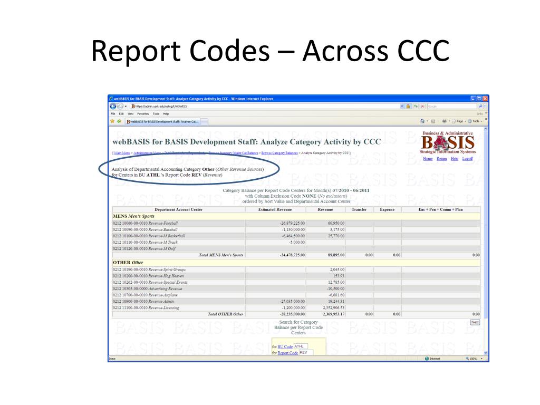
Task: Click the Administrator Menu breadcrumb link
Action: coord(148,153)
